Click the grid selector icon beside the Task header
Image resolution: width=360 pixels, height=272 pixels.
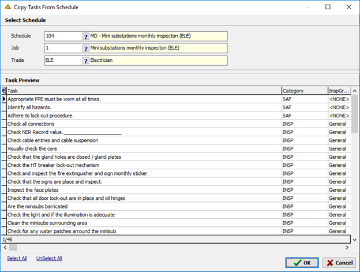[3, 91]
